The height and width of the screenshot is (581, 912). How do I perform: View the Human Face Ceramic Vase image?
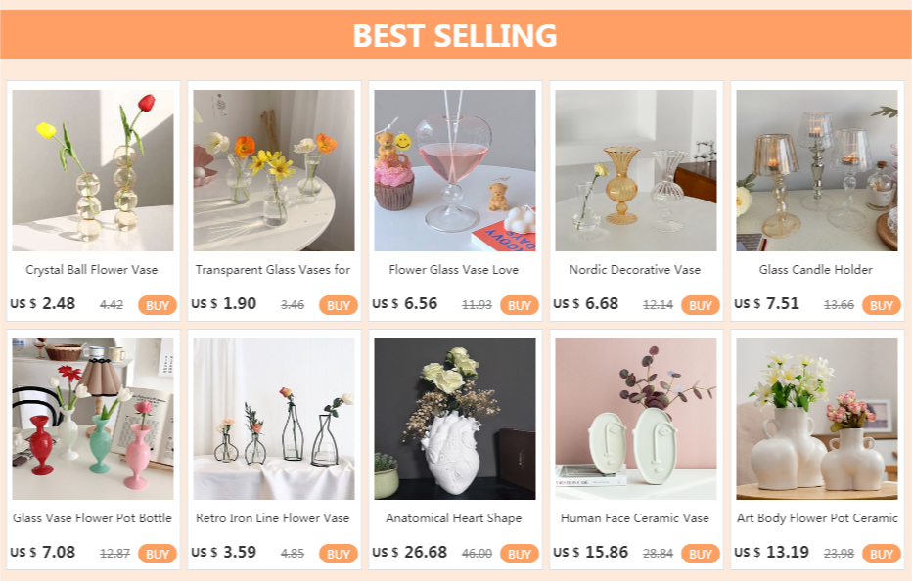pos(636,419)
